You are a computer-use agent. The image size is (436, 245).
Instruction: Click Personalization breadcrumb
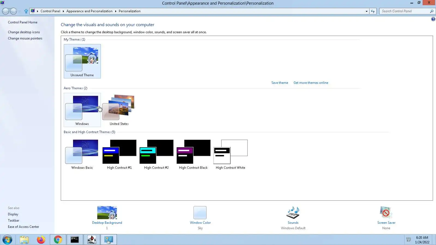[x=130, y=11]
